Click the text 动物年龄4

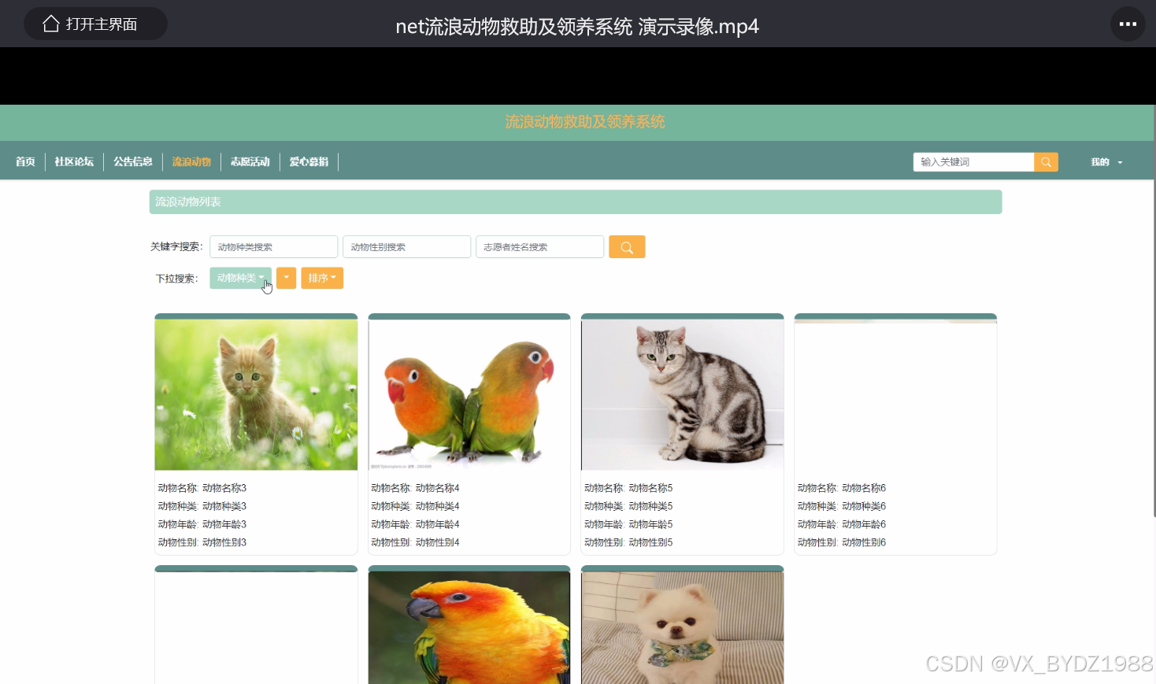pyautogui.click(x=438, y=524)
